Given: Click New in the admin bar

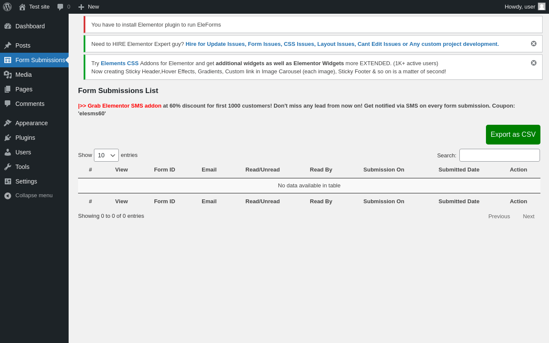Looking at the screenshot, I should (x=88, y=7).
